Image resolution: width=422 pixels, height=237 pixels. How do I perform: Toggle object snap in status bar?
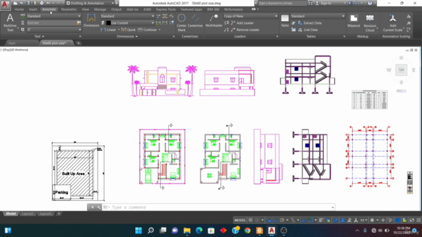click(x=311, y=220)
